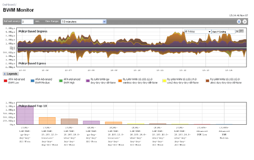This screenshot has height=160, width=254.
Task: Click the third brown Top 10 bar
Action: 69,122
